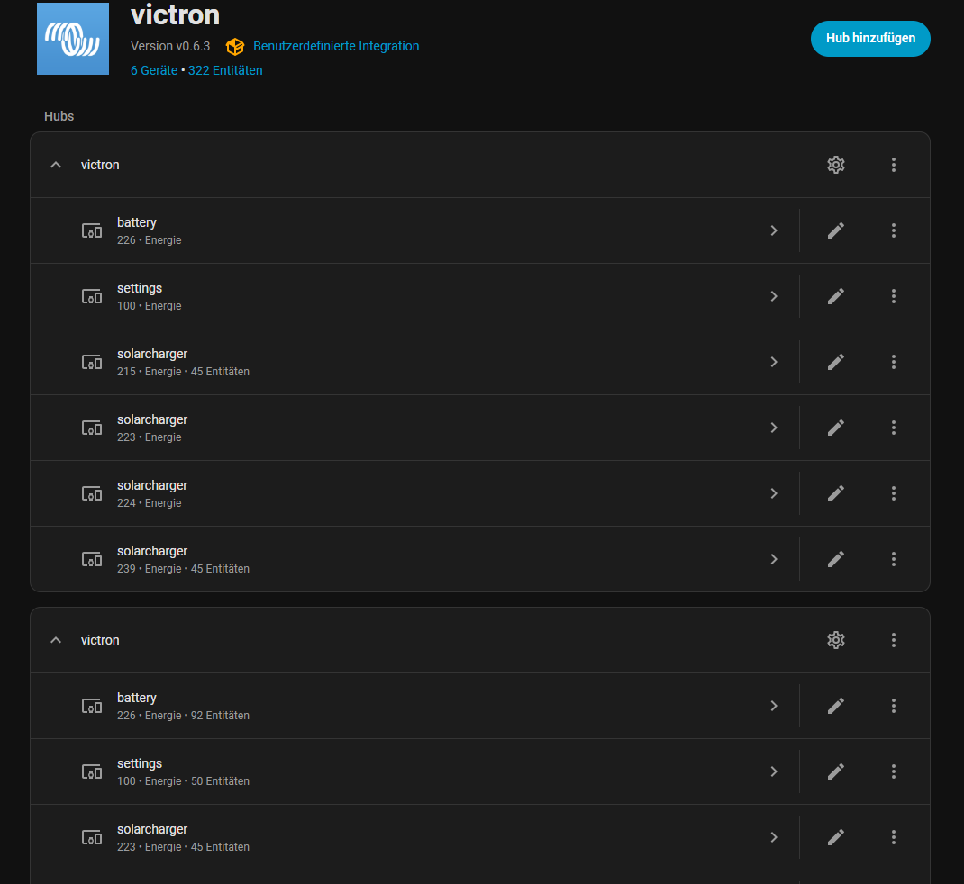Open the settings device row with 50 Entitäten
Screen dimensions: 964x884
pos(405,771)
